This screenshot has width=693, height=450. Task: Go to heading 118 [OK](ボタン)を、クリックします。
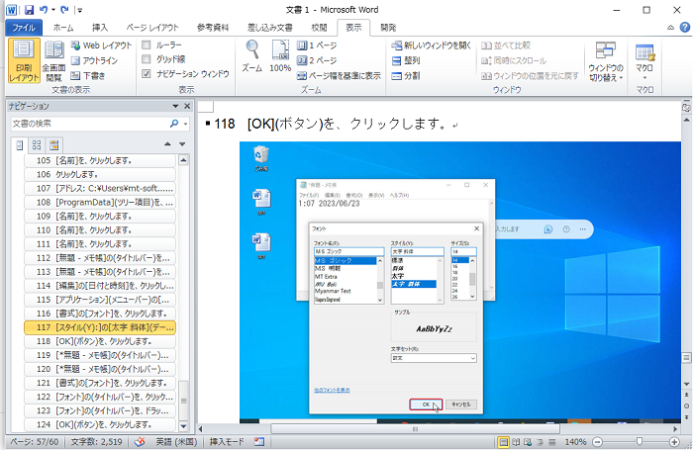[100, 341]
